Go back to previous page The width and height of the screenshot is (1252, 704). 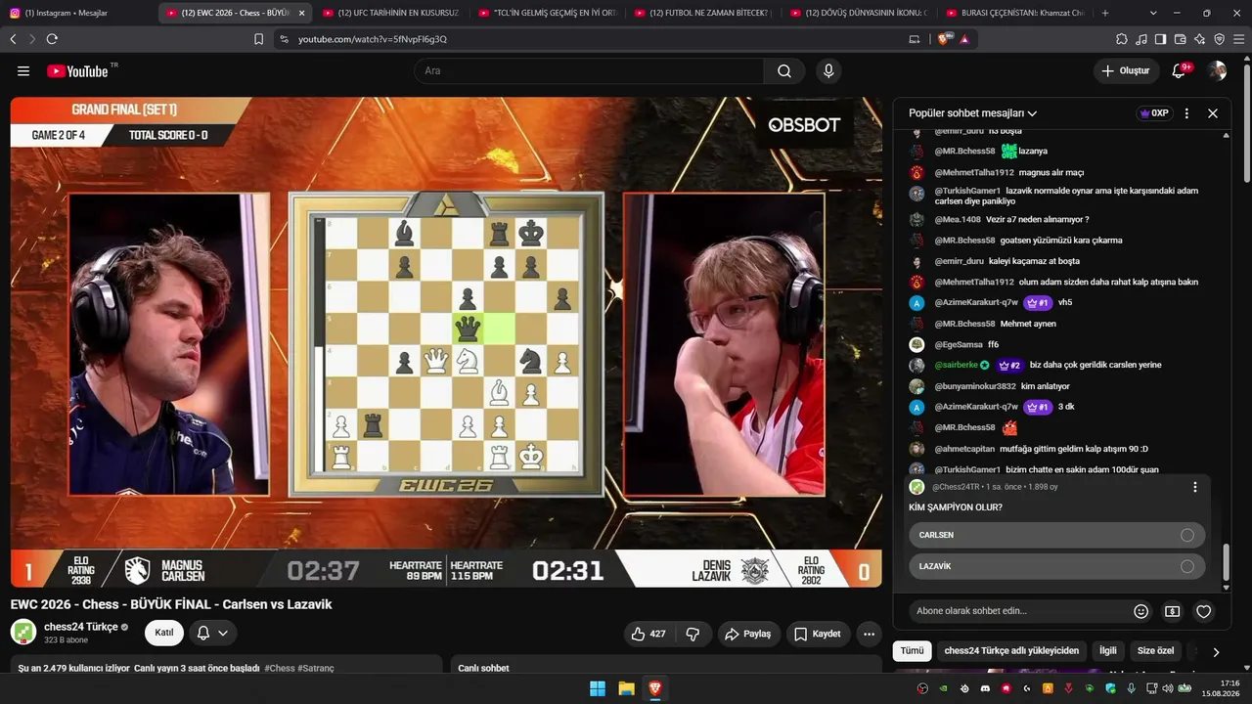coord(13,39)
